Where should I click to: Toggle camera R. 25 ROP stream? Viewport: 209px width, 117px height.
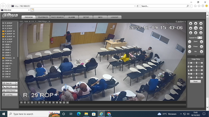coord(9,23)
